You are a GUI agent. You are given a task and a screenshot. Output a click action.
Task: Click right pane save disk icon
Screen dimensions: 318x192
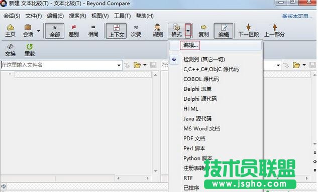(312, 65)
